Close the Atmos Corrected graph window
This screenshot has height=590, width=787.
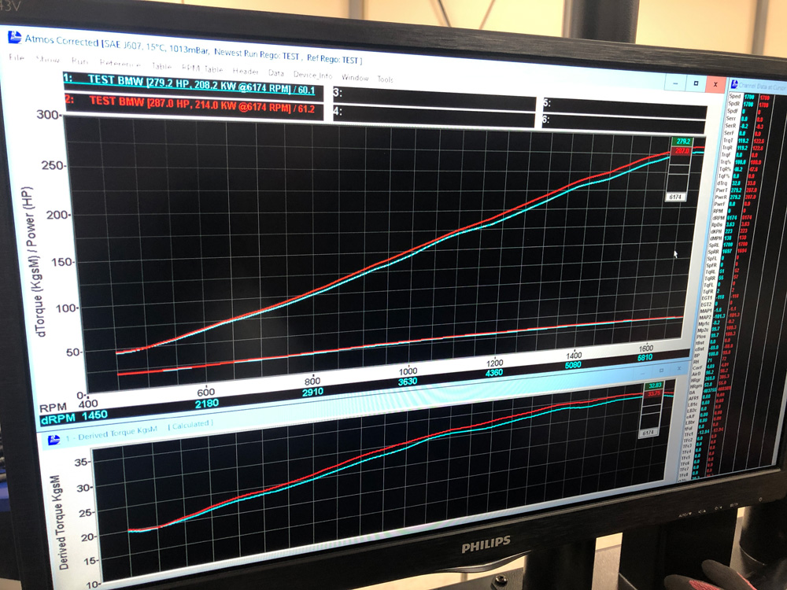click(715, 85)
